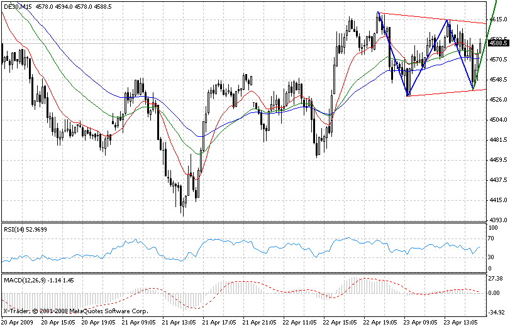
Task: Click the 4615.0 price axis label
Action: click(498, 19)
